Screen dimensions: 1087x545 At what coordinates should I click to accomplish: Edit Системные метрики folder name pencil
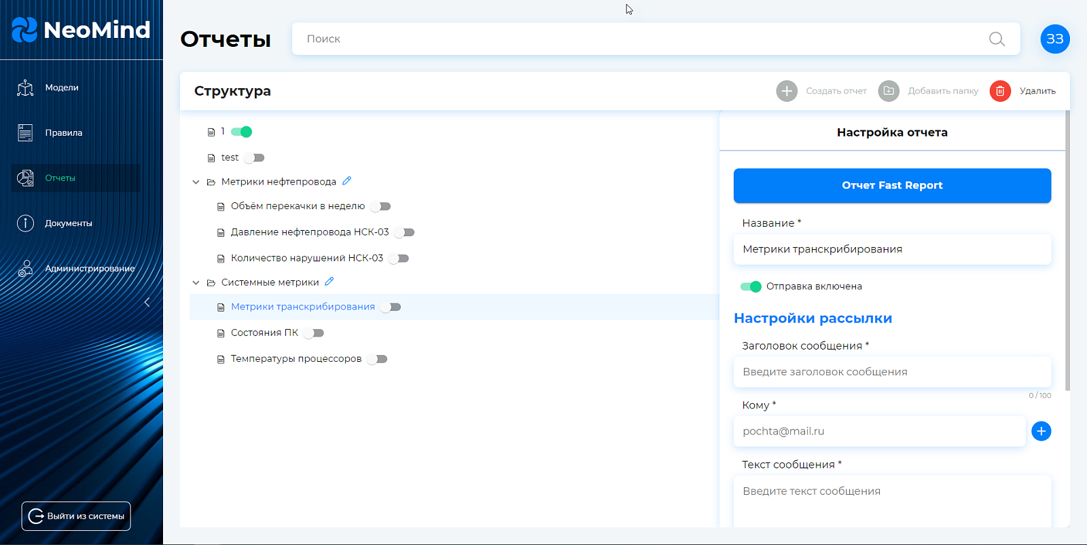coord(329,281)
